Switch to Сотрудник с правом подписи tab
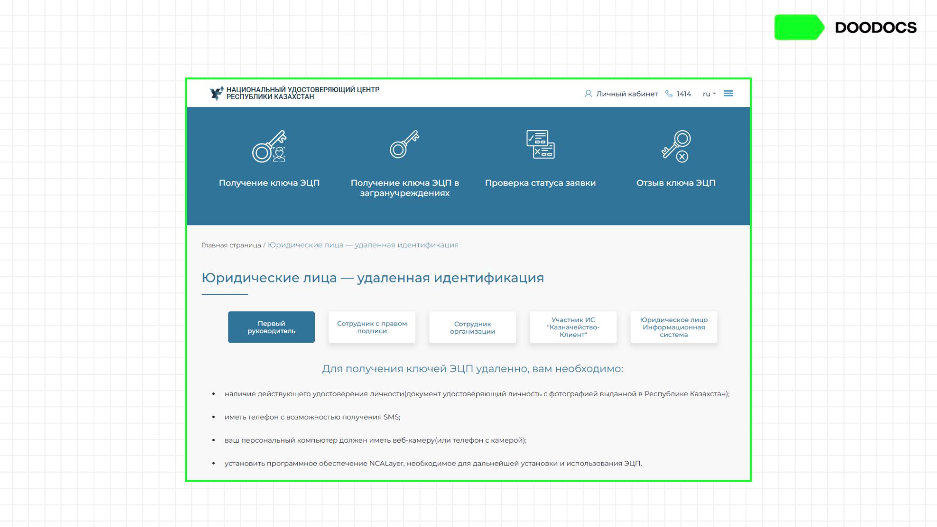The width and height of the screenshot is (937, 527). 372,327
